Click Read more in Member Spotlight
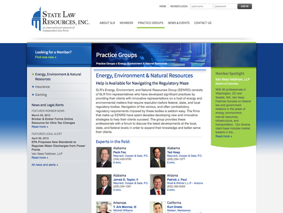This screenshot has height=213, width=283. [224, 136]
